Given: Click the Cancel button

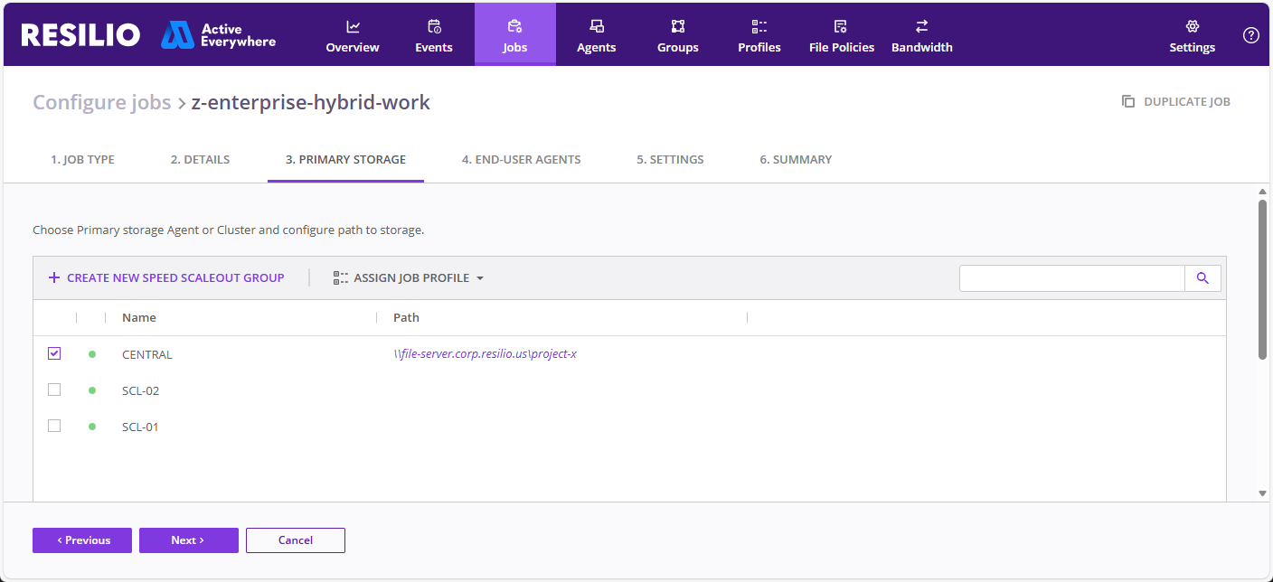Looking at the screenshot, I should (296, 540).
